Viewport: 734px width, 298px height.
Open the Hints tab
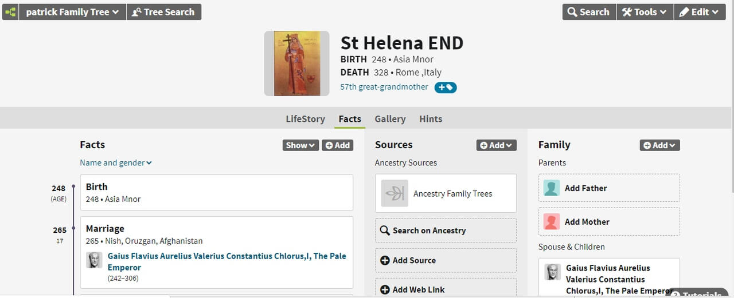tap(431, 119)
